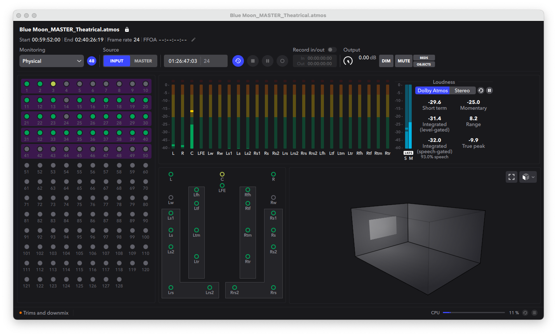Click the Record In timecode field
Screen dimensions: 557x336
click(320, 58)
